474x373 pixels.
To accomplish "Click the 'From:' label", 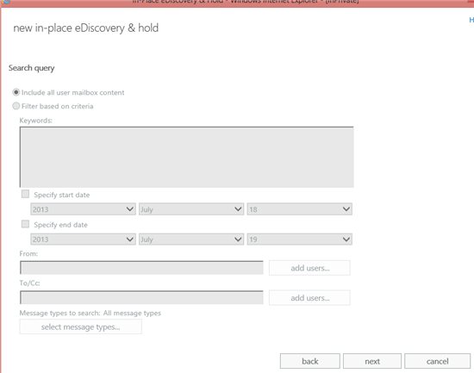I will tap(28, 253).
